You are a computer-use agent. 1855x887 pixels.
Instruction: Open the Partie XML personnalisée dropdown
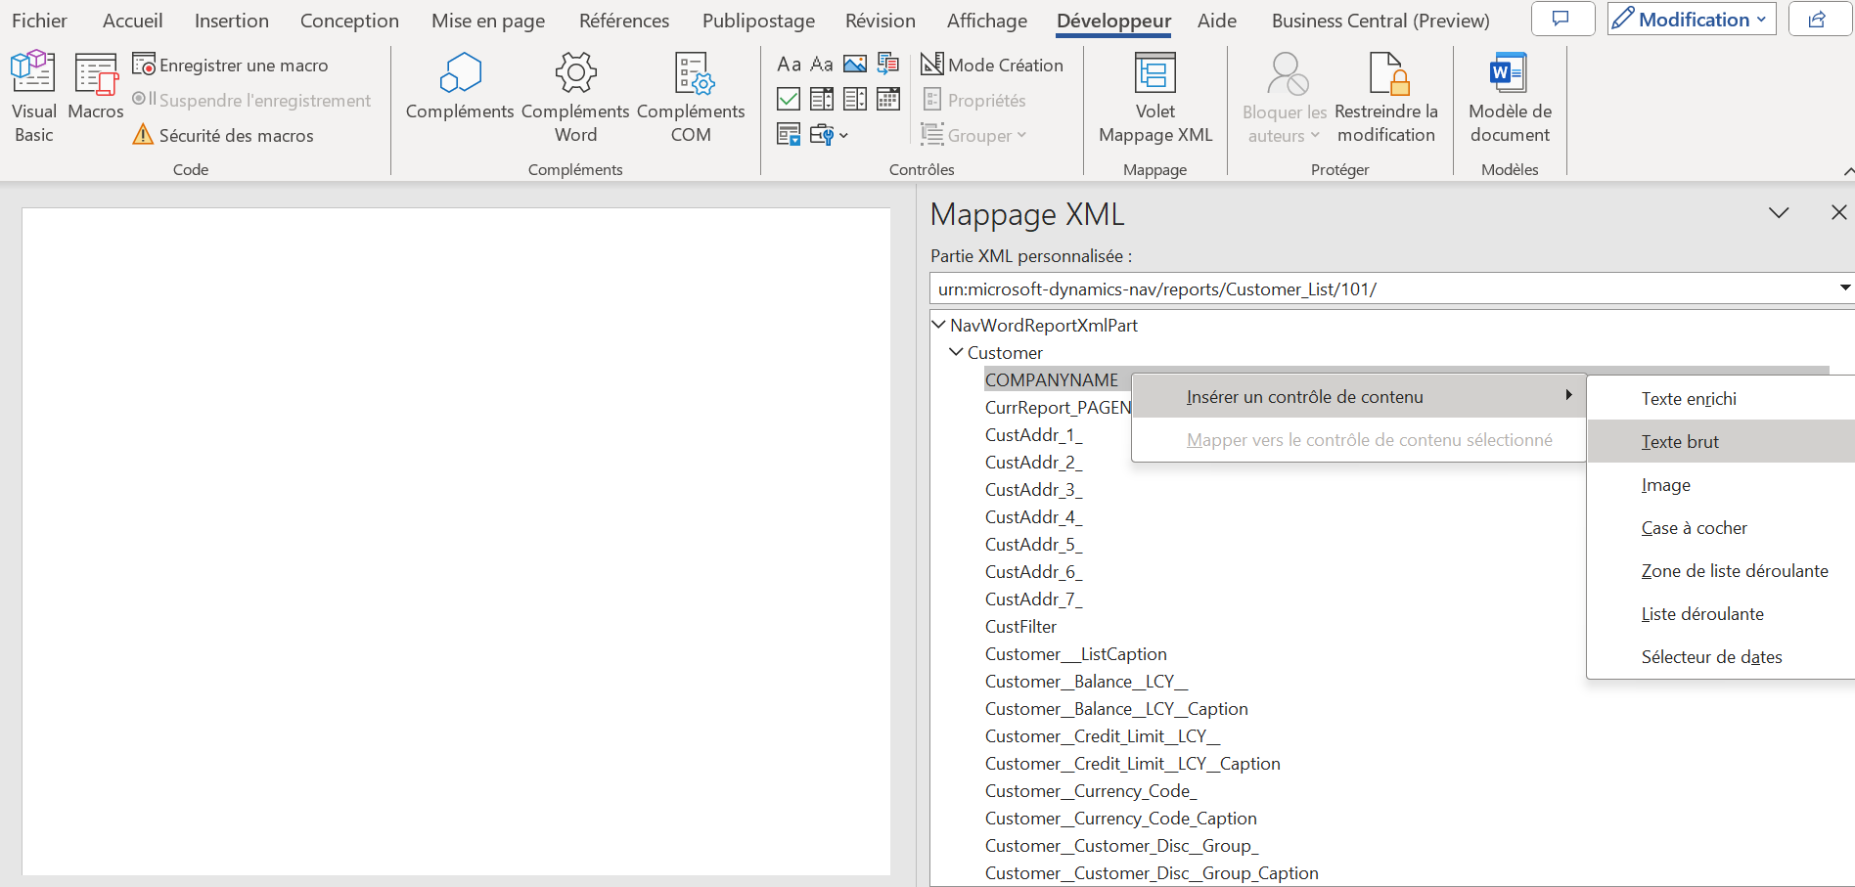1844,288
